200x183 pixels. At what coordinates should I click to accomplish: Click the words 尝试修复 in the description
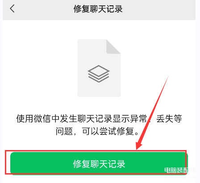point(117,131)
